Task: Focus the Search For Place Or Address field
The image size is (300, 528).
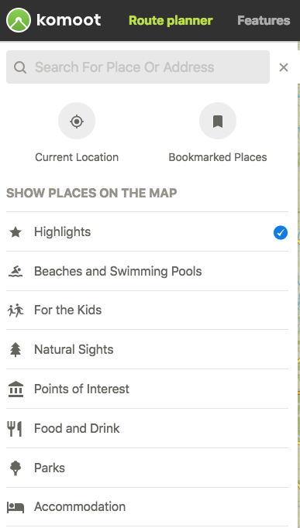Action: tap(138, 67)
